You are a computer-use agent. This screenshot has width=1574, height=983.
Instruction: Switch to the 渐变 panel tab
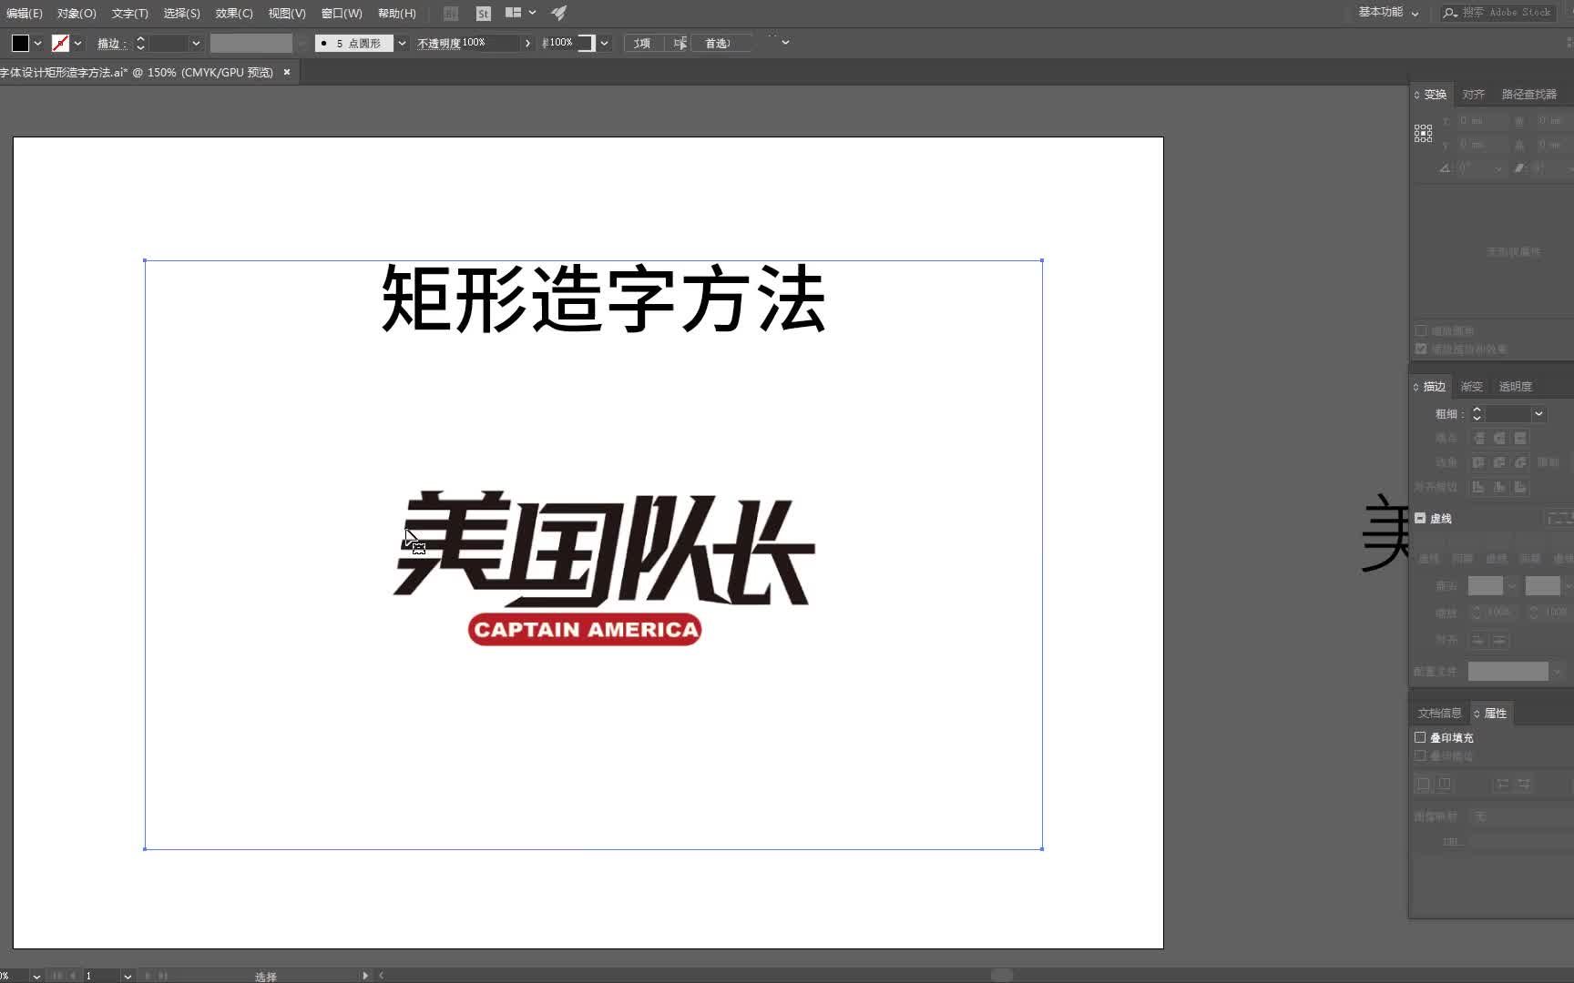1471,387
